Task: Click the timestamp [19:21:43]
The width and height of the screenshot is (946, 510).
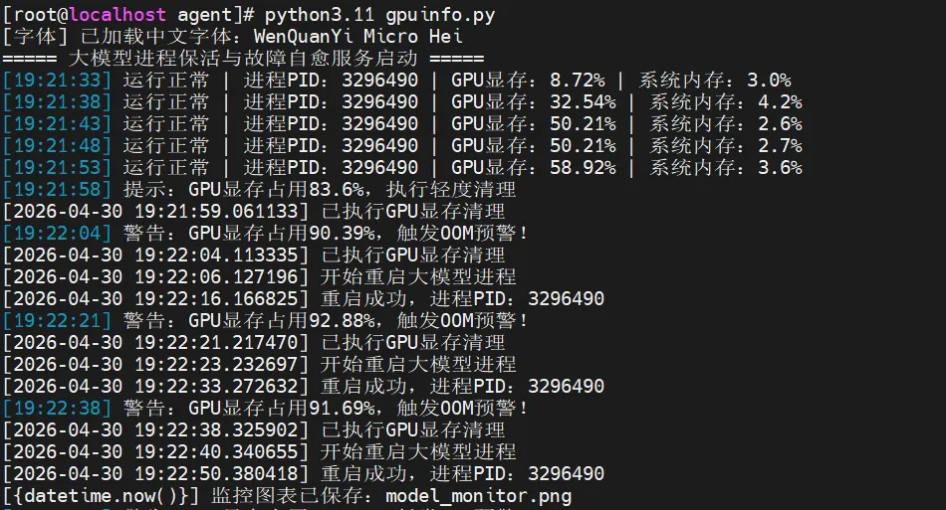Action: [x=58, y=123]
